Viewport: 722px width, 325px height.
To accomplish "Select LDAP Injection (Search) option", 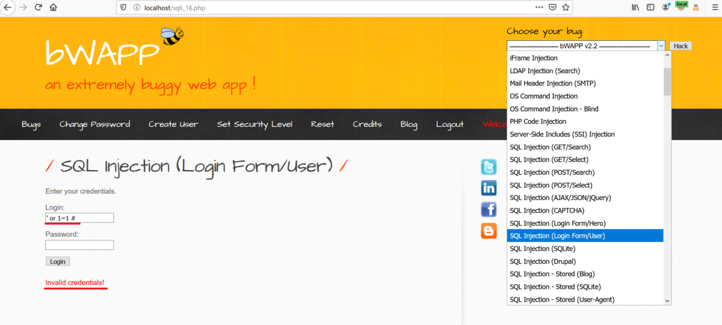I will [585, 71].
